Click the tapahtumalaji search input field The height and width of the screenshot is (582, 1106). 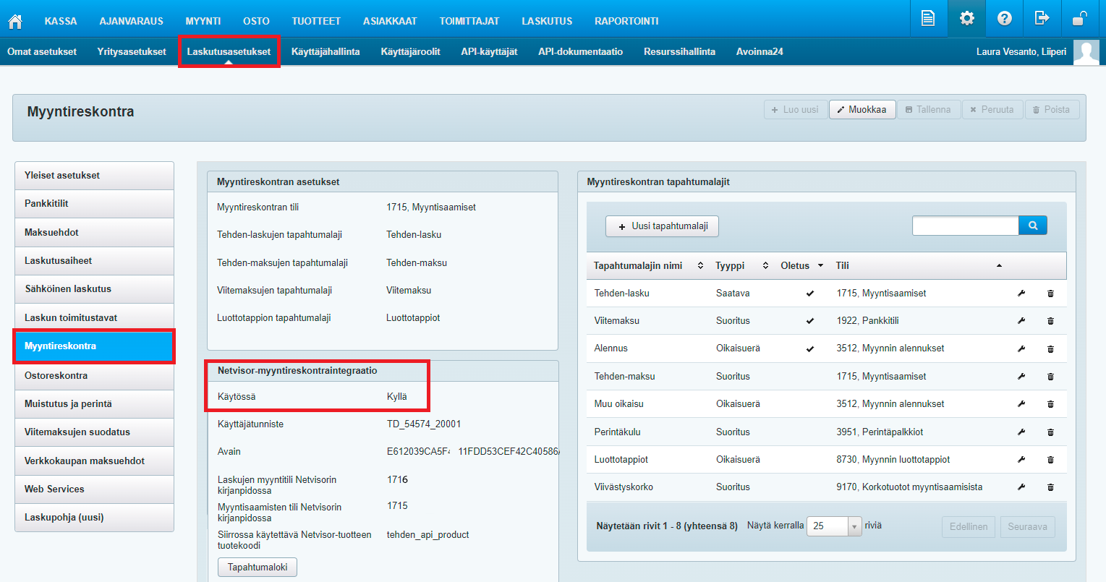pyautogui.click(x=965, y=226)
